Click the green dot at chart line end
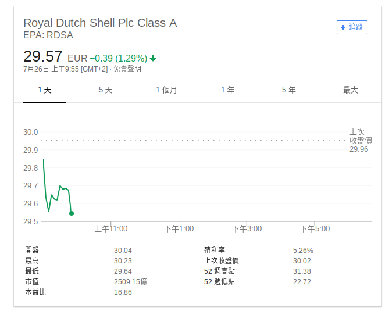The image size is (389, 318). (x=72, y=213)
